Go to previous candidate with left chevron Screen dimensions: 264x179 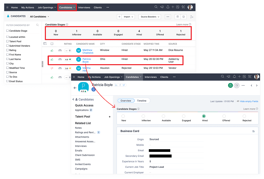click(x=251, y=85)
